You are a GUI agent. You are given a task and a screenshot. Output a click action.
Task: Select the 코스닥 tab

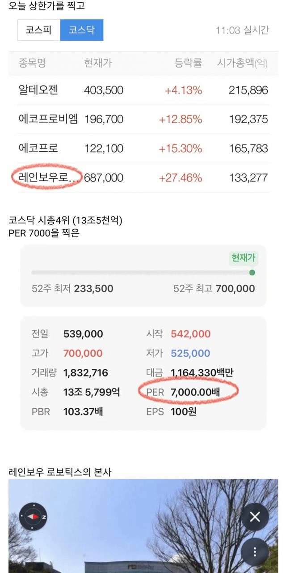point(81,30)
